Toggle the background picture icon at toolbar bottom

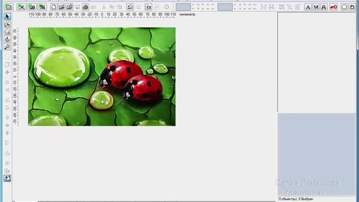[x=7, y=178]
